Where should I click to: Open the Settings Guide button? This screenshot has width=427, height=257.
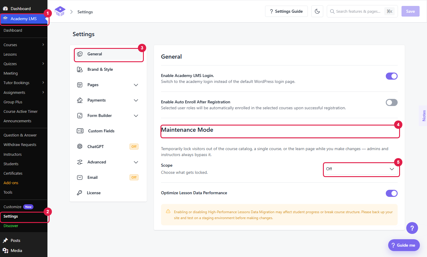286,11
